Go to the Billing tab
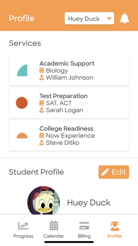Screen dimensions: 138x246 [84, 229]
